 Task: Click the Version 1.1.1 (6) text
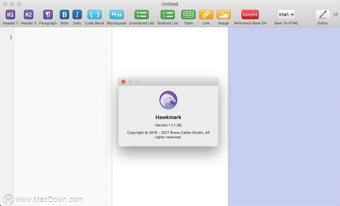pyautogui.click(x=168, y=125)
